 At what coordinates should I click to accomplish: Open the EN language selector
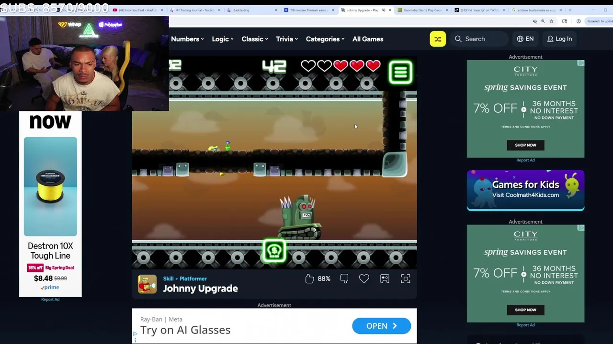click(x=525, y=39)
